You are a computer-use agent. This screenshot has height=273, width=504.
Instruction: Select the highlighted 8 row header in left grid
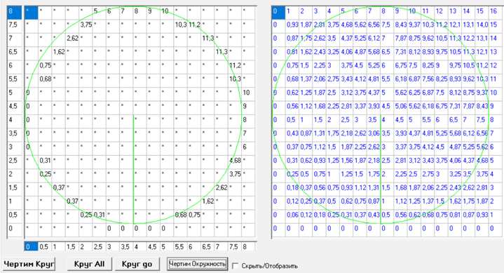click(15, 11)
